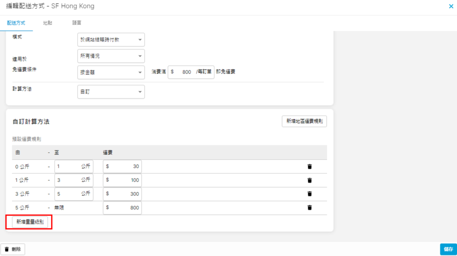
Task: Click the 新增重量級別 button
Action: click(x=30, y=222)
